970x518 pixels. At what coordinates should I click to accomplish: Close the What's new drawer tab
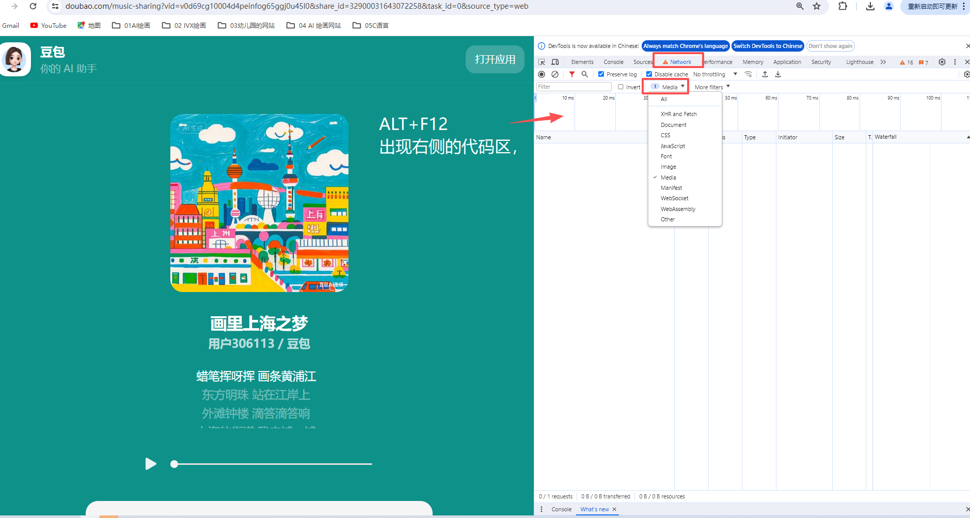(614, 509)
